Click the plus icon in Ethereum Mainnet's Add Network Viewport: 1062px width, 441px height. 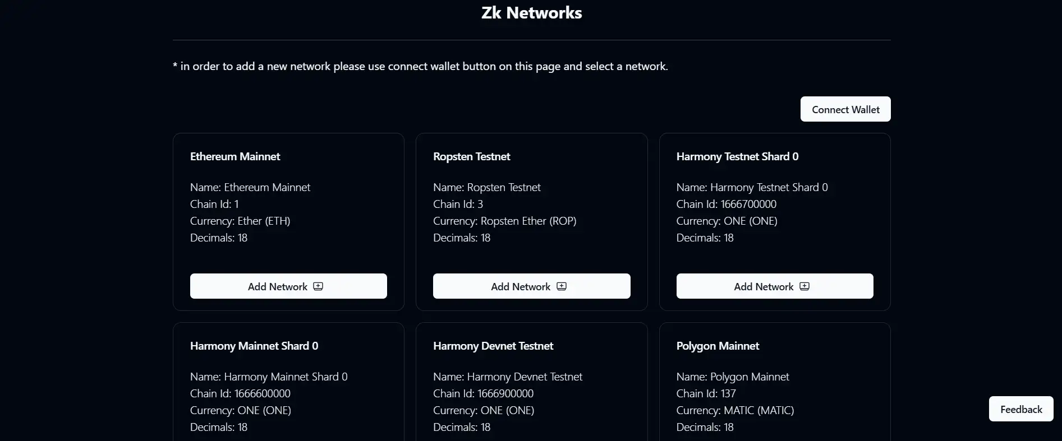tap(318, 286)
